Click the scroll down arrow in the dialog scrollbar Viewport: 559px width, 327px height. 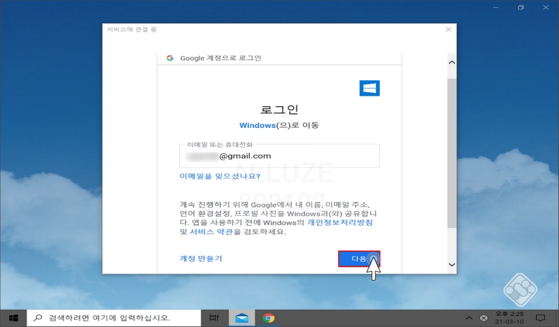451,264
